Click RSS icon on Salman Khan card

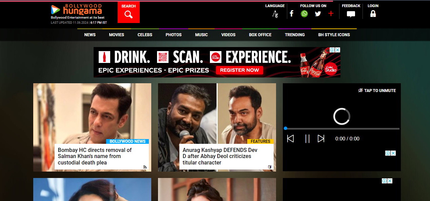tap(145, 167)
